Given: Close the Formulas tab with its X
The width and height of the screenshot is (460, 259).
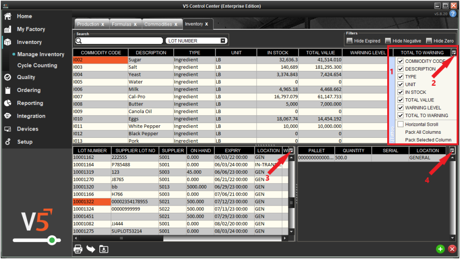Looking at the screenshot, I should [x=135, y=24].
